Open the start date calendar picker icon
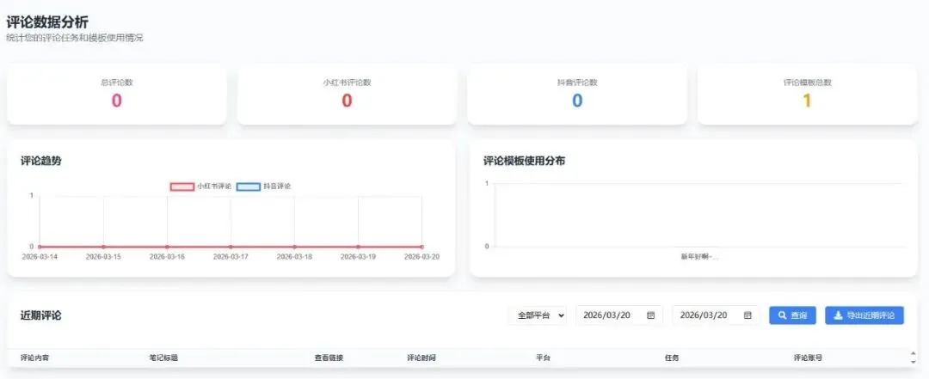 click(x=650, y=315)
